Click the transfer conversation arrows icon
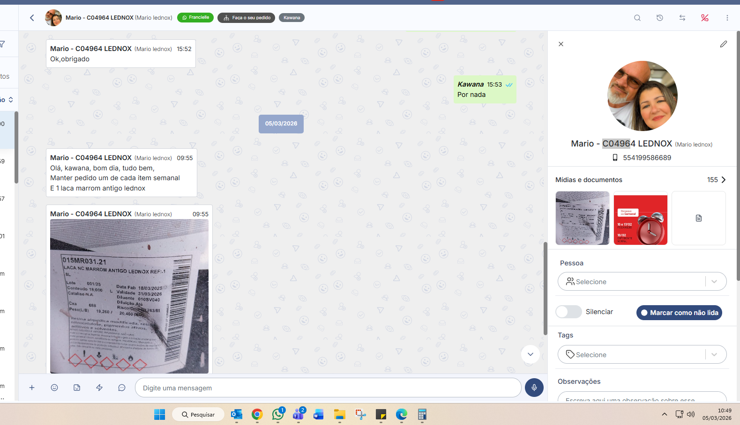The width and height of the screenshot is (740, 425). tap(682, 18)
